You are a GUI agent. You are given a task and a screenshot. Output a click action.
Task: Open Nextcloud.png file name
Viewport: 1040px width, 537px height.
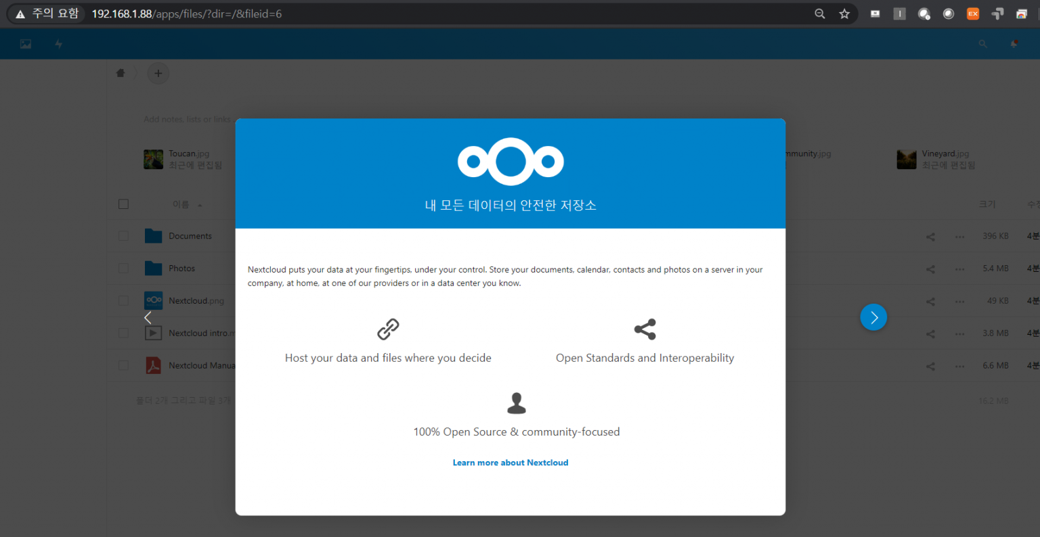pyautogui.click(x=196, y=301)
